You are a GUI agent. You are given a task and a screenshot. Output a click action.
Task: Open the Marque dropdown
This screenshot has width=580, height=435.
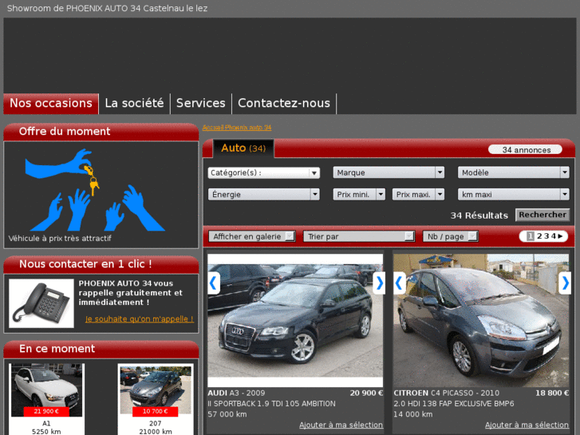(389, 172)
